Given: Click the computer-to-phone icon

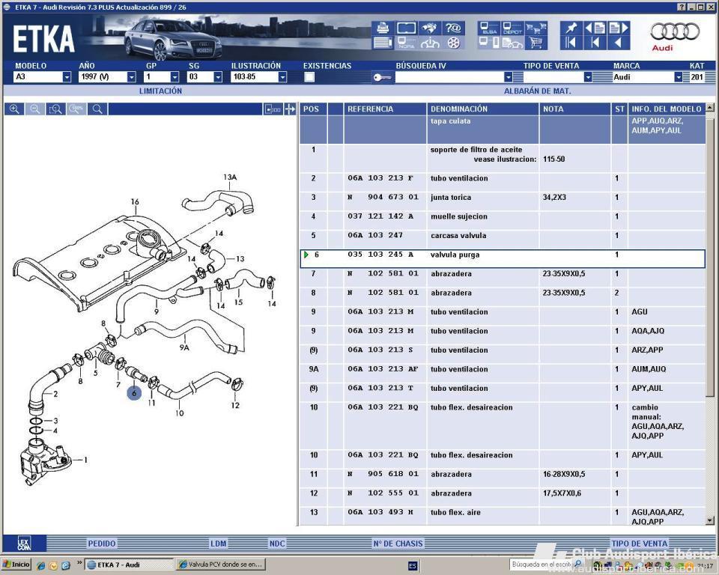Looking at the screenshot, I should pyautogui.click(x=489, y=43).
